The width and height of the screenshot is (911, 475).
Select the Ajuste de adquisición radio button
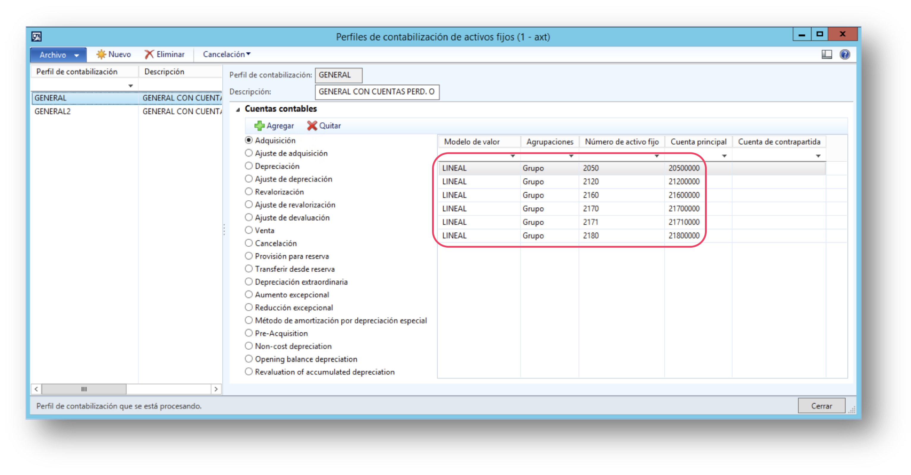click(x=249, y=153)
